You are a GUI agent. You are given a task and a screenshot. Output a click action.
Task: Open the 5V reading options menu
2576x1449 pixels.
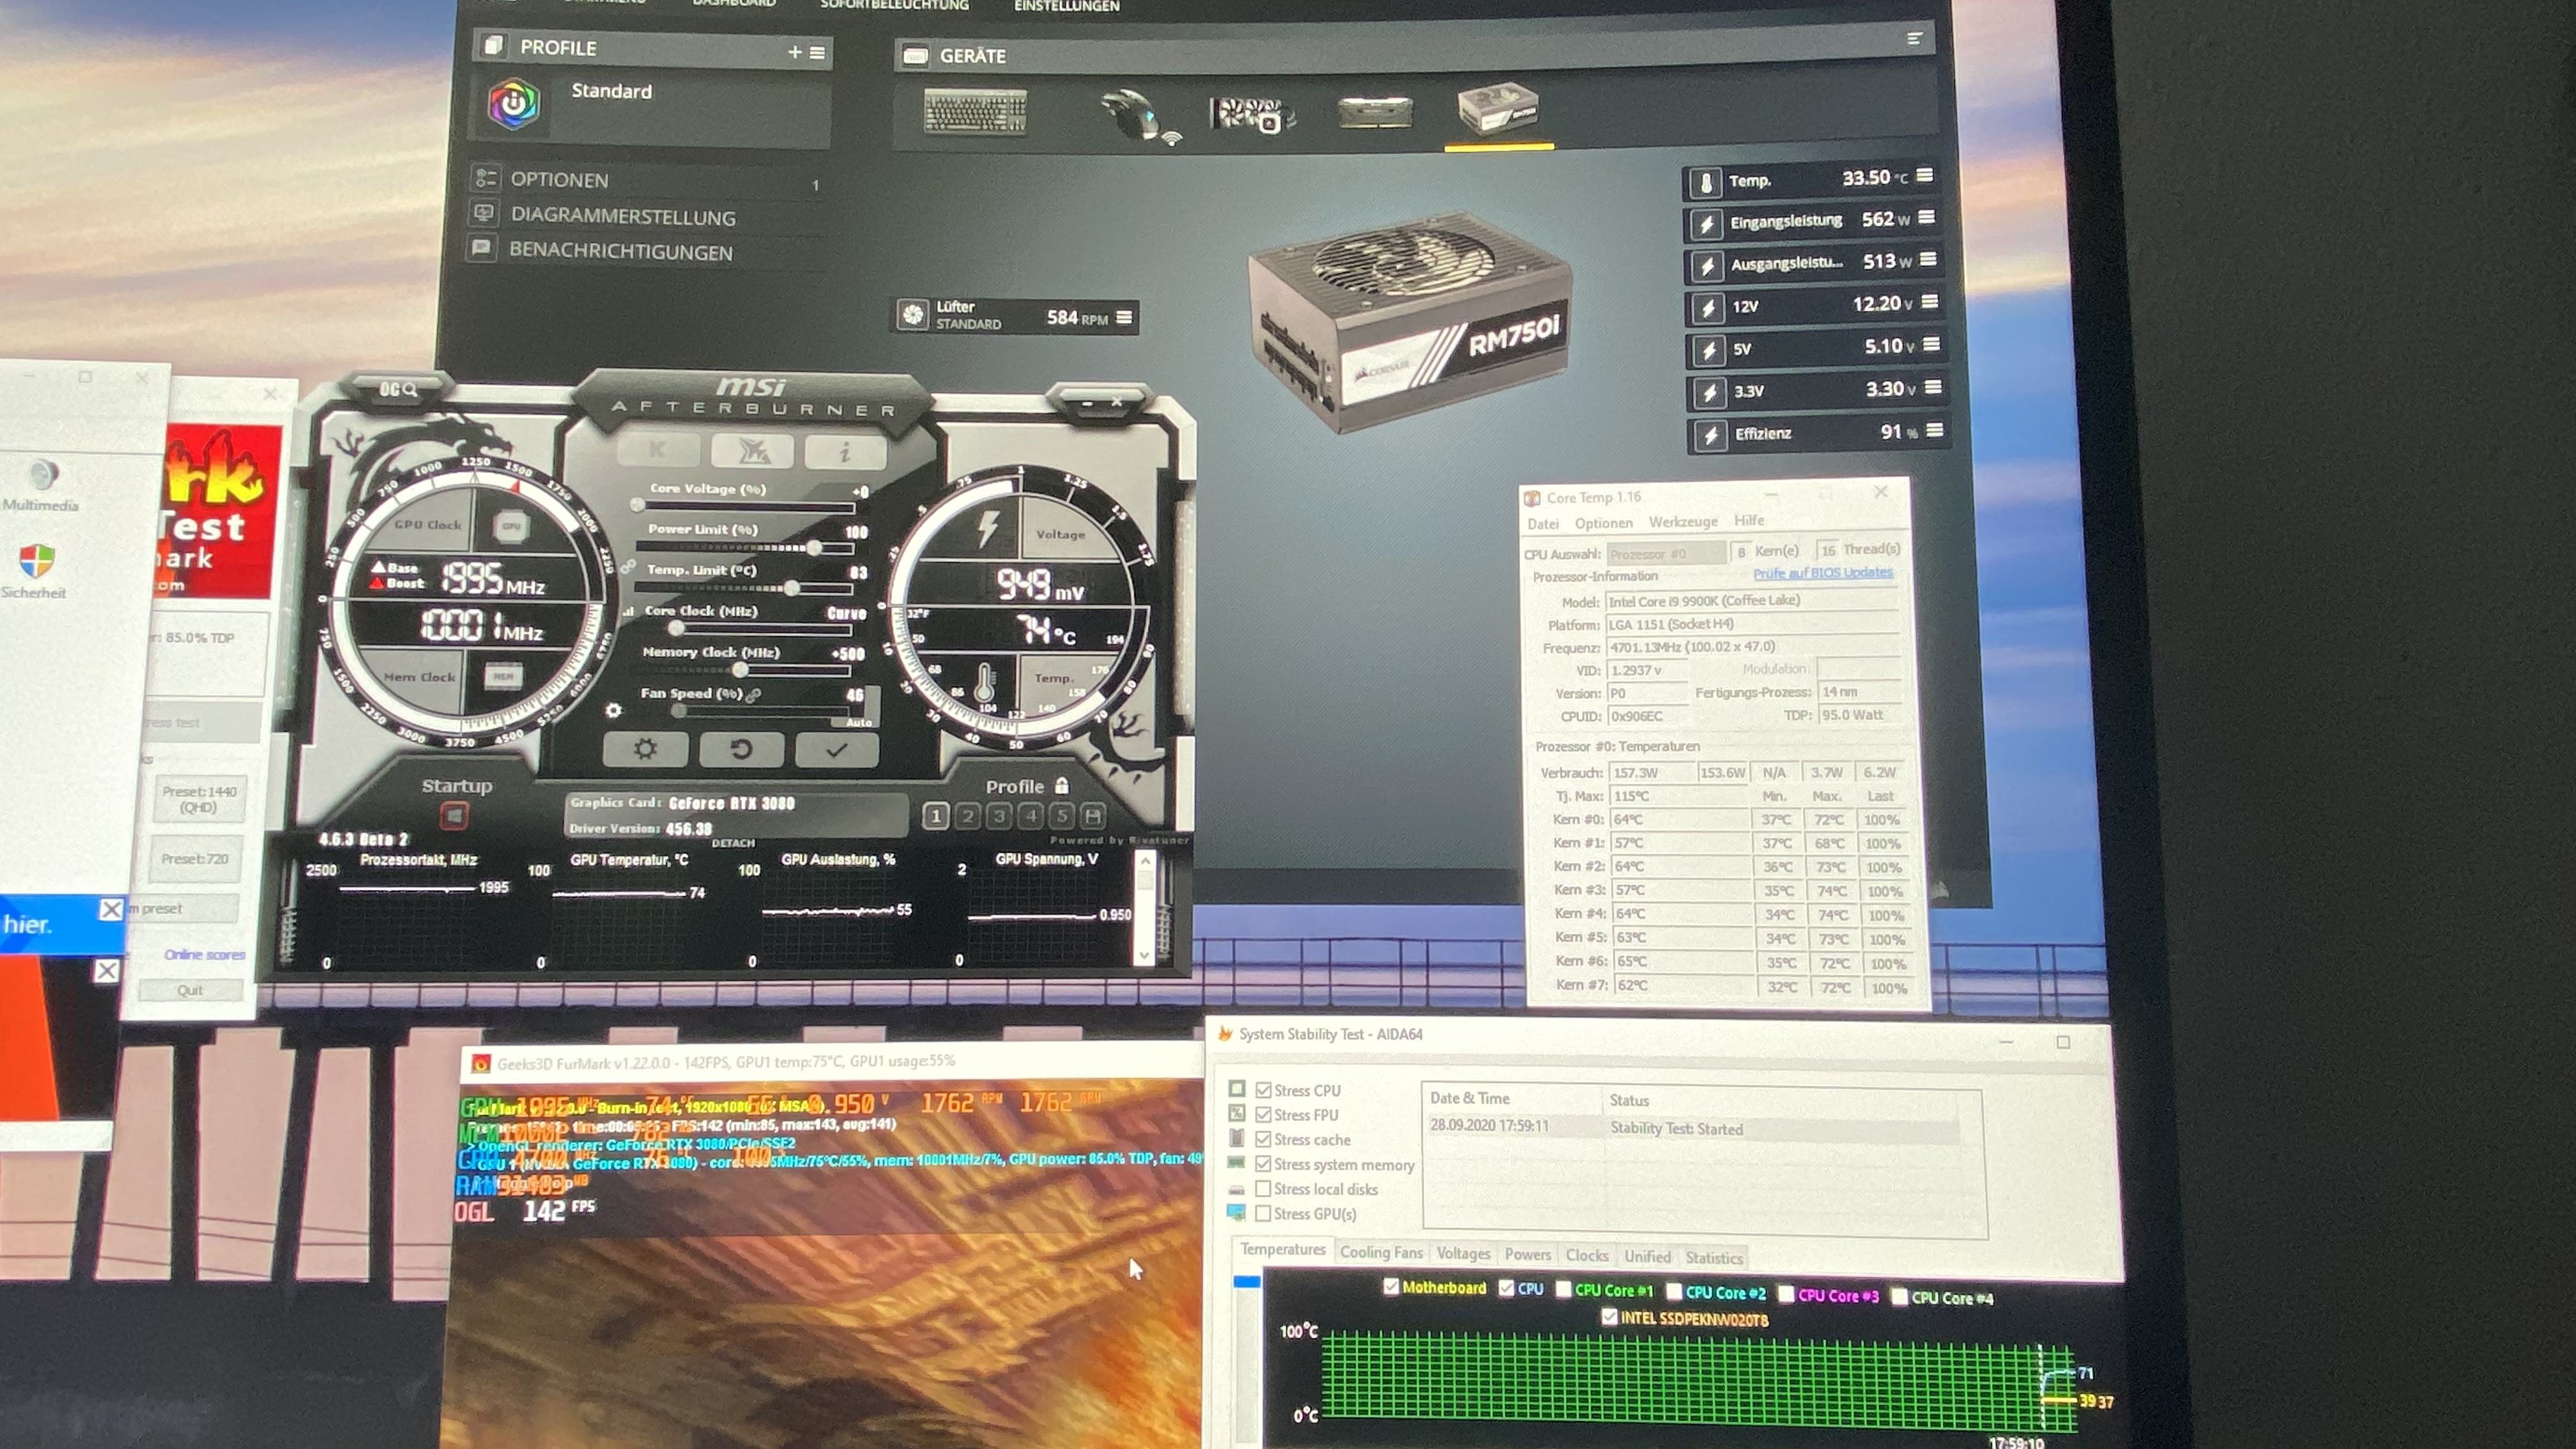pos(1932,344)
